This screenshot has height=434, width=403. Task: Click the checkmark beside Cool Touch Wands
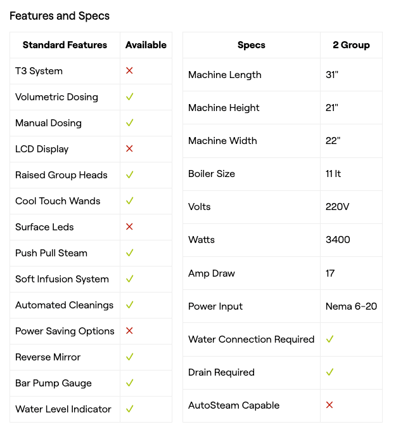129,201
